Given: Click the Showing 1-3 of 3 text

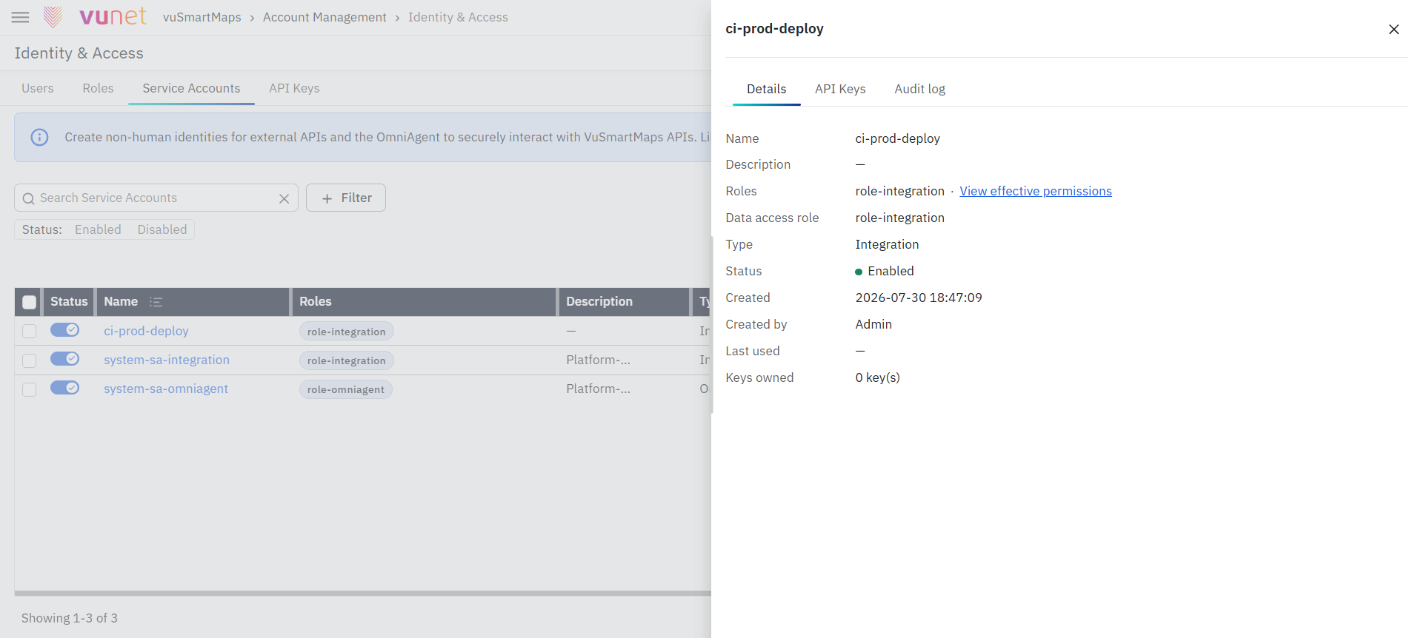Looking at the screenshot, I should click(70, 618).
